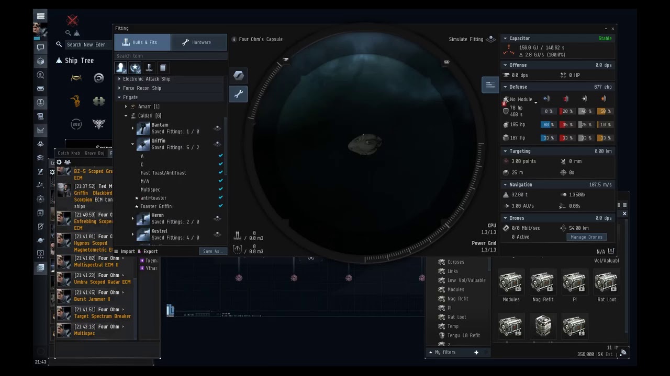Toggle the starred fittings filter
The image size is (670, 376).
pyautogui.click(x=135, y=68)
